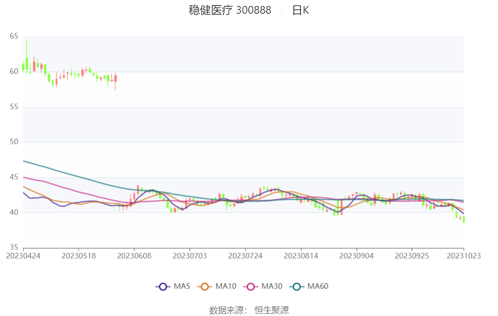The height and width of the screenshot is (316, 498).
Task: Click the 20230925 x-axis date label
Action: click(412, 256)
